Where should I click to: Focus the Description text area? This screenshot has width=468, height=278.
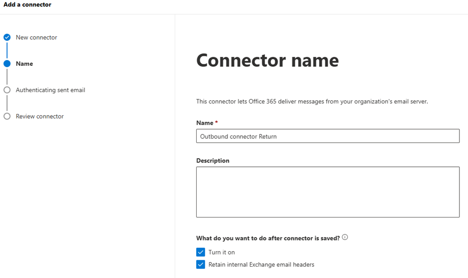[328, 192]
